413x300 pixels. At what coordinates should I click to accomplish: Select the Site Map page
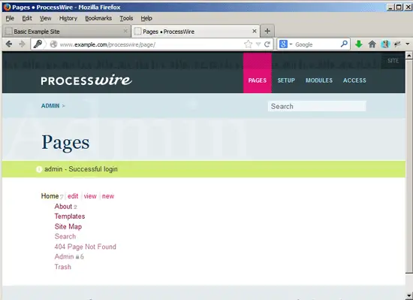(x=68, y=226)
